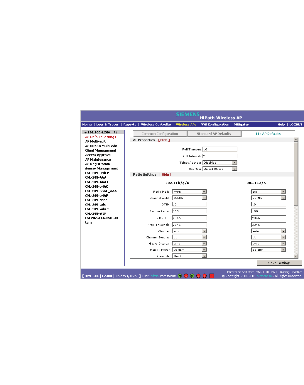Open Access Approval page
304x385 pixels.
(98, 155)
